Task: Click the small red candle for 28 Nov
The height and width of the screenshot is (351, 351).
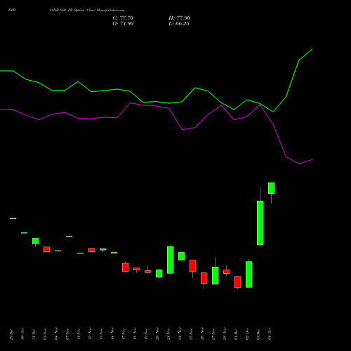Action: point(226,272)
